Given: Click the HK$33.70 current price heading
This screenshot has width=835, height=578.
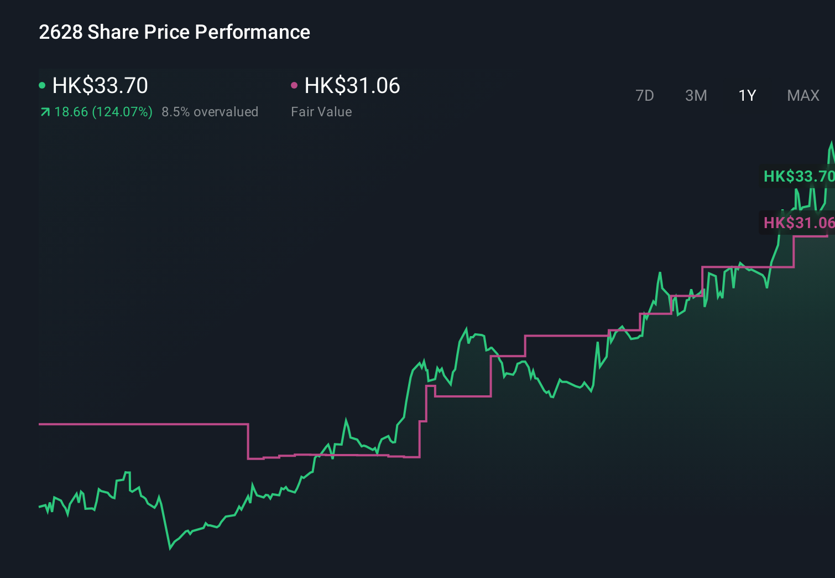Looking at the screenshot, I should pos(100,86).
